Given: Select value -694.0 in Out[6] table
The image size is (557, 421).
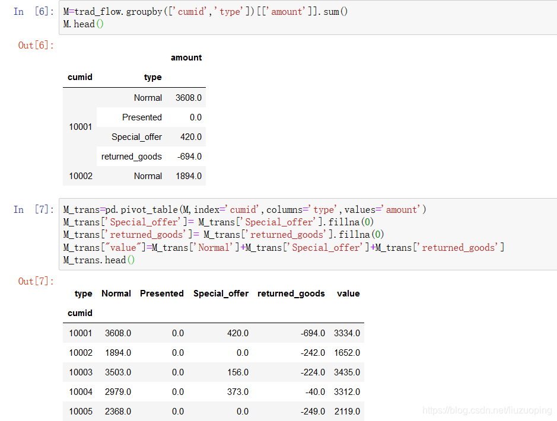Looking at the screenshot, I should 189,157.
